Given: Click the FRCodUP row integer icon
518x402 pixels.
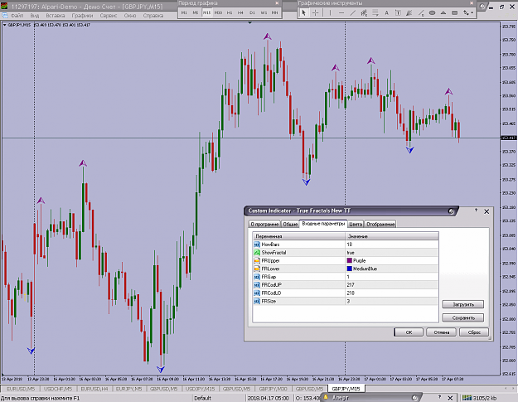Looking at the screenshot, I should 257,285.
